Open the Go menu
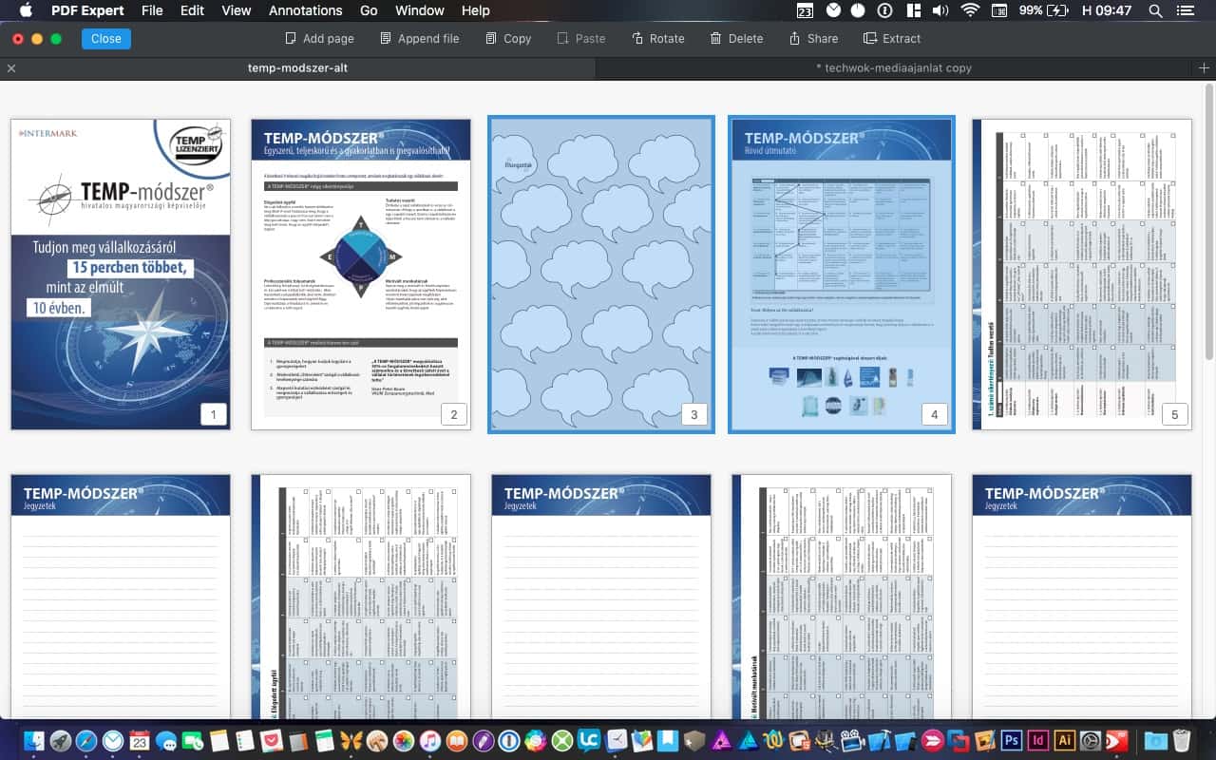The height and width of the screenshot is (760, 1216). [x=369, y=10]
